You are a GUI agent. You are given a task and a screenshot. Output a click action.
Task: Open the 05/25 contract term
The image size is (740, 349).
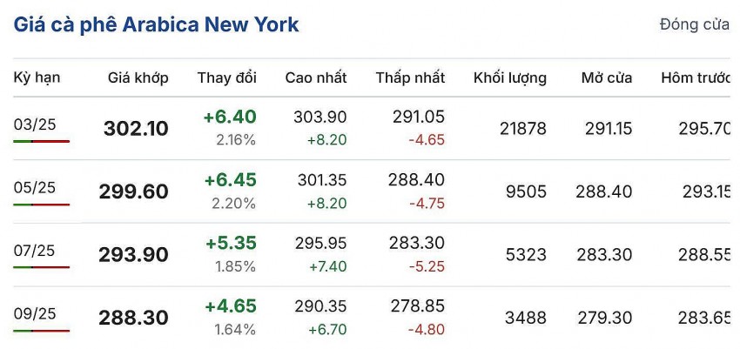35,187
